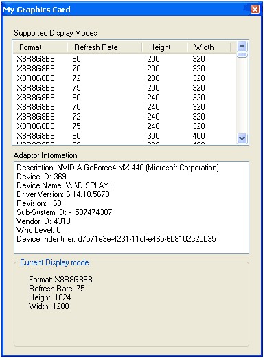Click the Device Indentifier GUID line
Viewport: 265px width, 360px height.
pyautogui.click(x=116, y=239)
